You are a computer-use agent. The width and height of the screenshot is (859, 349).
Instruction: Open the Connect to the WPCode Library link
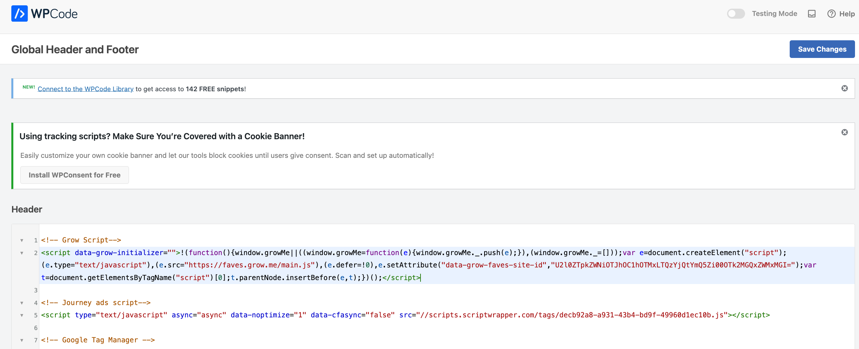pos(85,89)
